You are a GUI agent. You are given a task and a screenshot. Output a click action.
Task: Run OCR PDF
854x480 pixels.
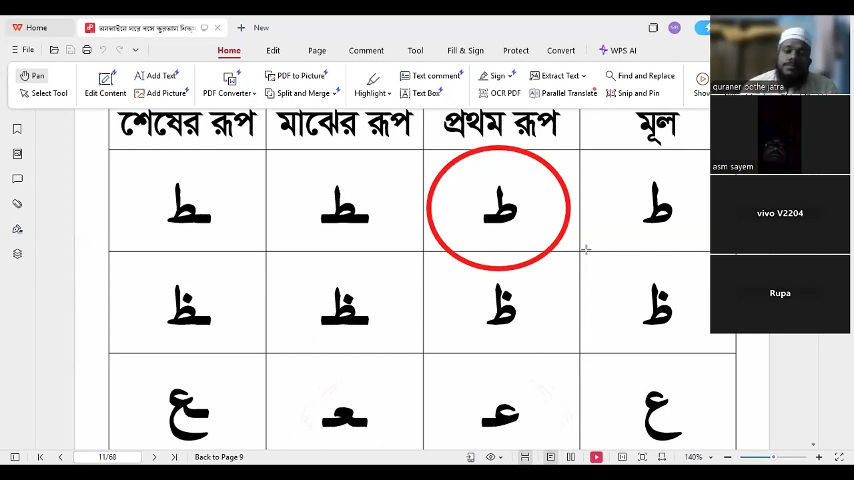(x=499, y=93)
